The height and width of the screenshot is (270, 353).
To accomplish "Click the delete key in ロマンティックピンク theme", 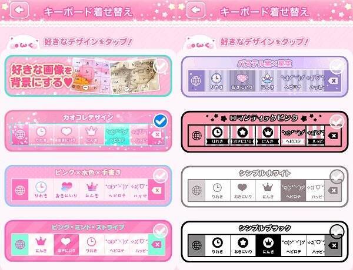I will (x=334, y=136).
